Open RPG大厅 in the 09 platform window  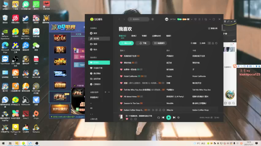[x=60, y=109]
